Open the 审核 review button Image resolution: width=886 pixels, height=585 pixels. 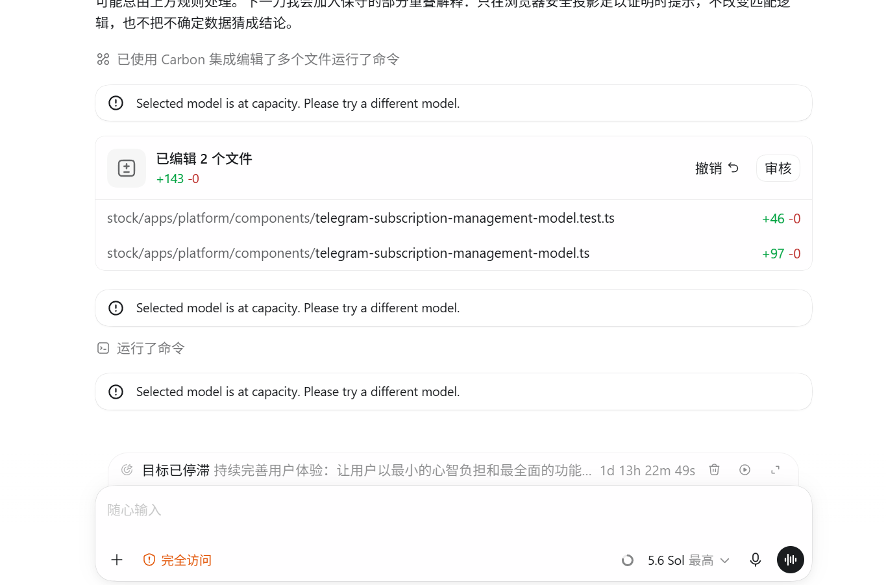tap(778, 168)
